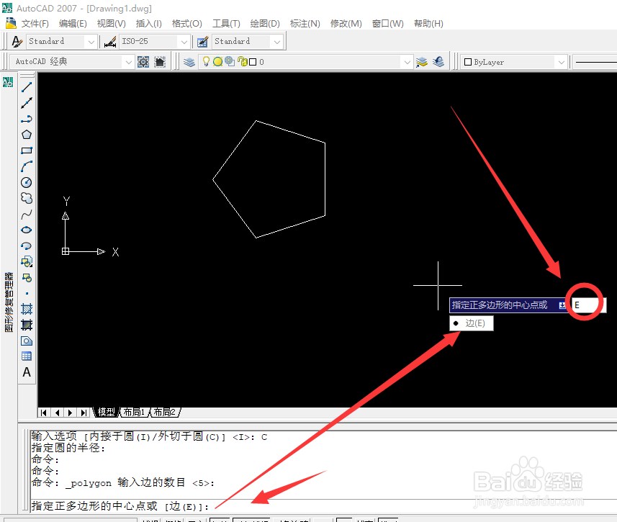
Task: Open the 帮助(H) menu
Action: tap(428, 24)
